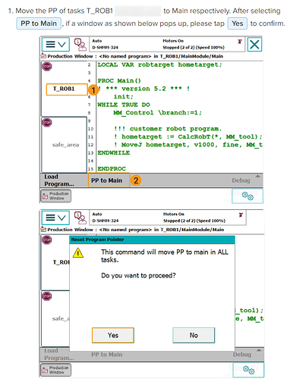This screenshot has width=287, height=379.
Task: Open the ABB main menu in the code-view screenshot
Action: click(x=55, y=45)
